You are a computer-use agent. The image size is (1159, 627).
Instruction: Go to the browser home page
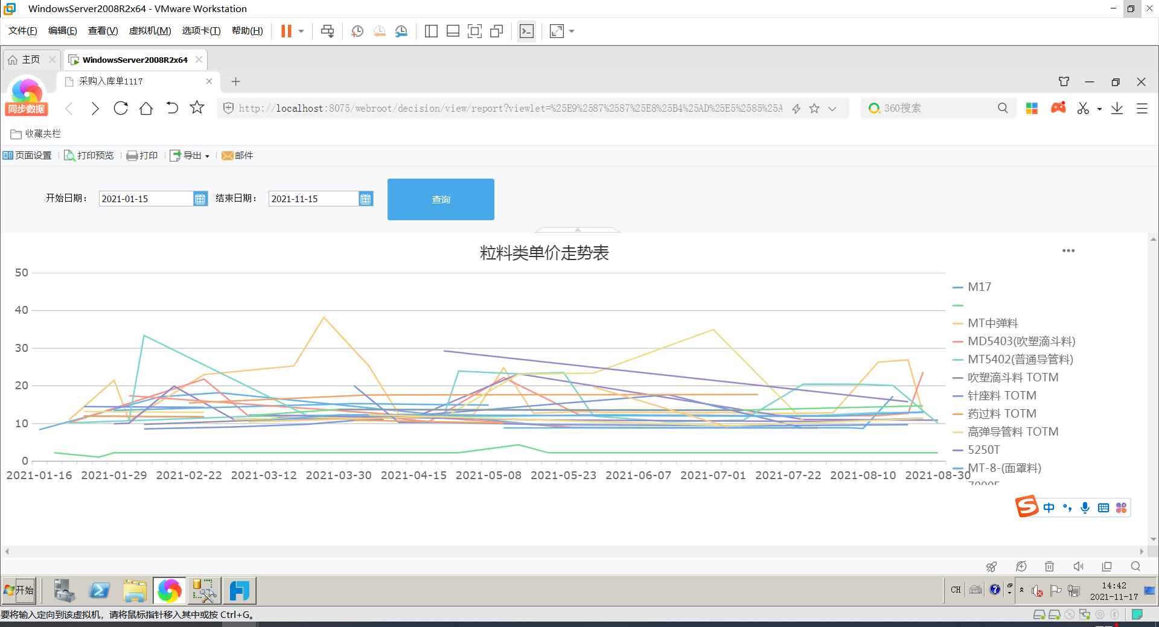(x=146, y=108)
